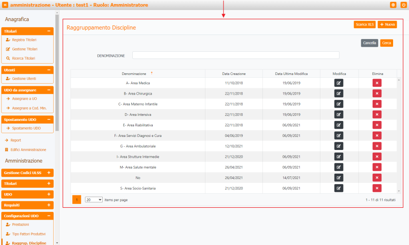
Task: Edit the D- Area Intensiva row
Action: (339, 115)
